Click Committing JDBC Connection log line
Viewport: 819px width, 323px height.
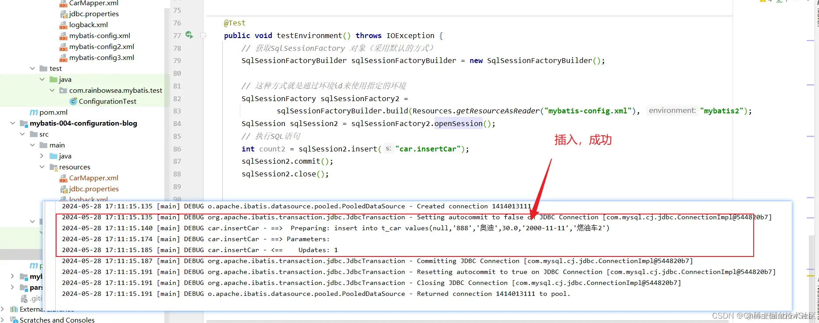(377, 261)
